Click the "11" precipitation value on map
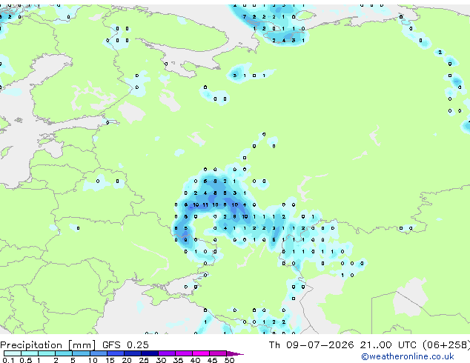Screen dimensions: 470x363 (205, 205)
